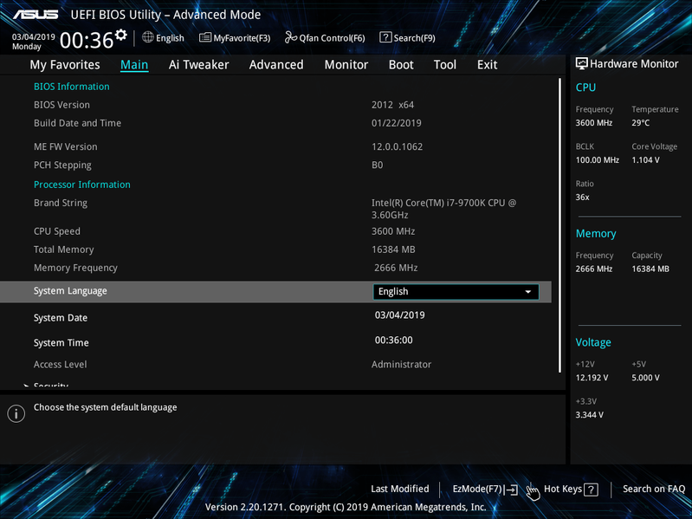Image resolution: width=692 pixels, height=519 pixels.
Task: Switch to the Boot tab
Action: 401,65
